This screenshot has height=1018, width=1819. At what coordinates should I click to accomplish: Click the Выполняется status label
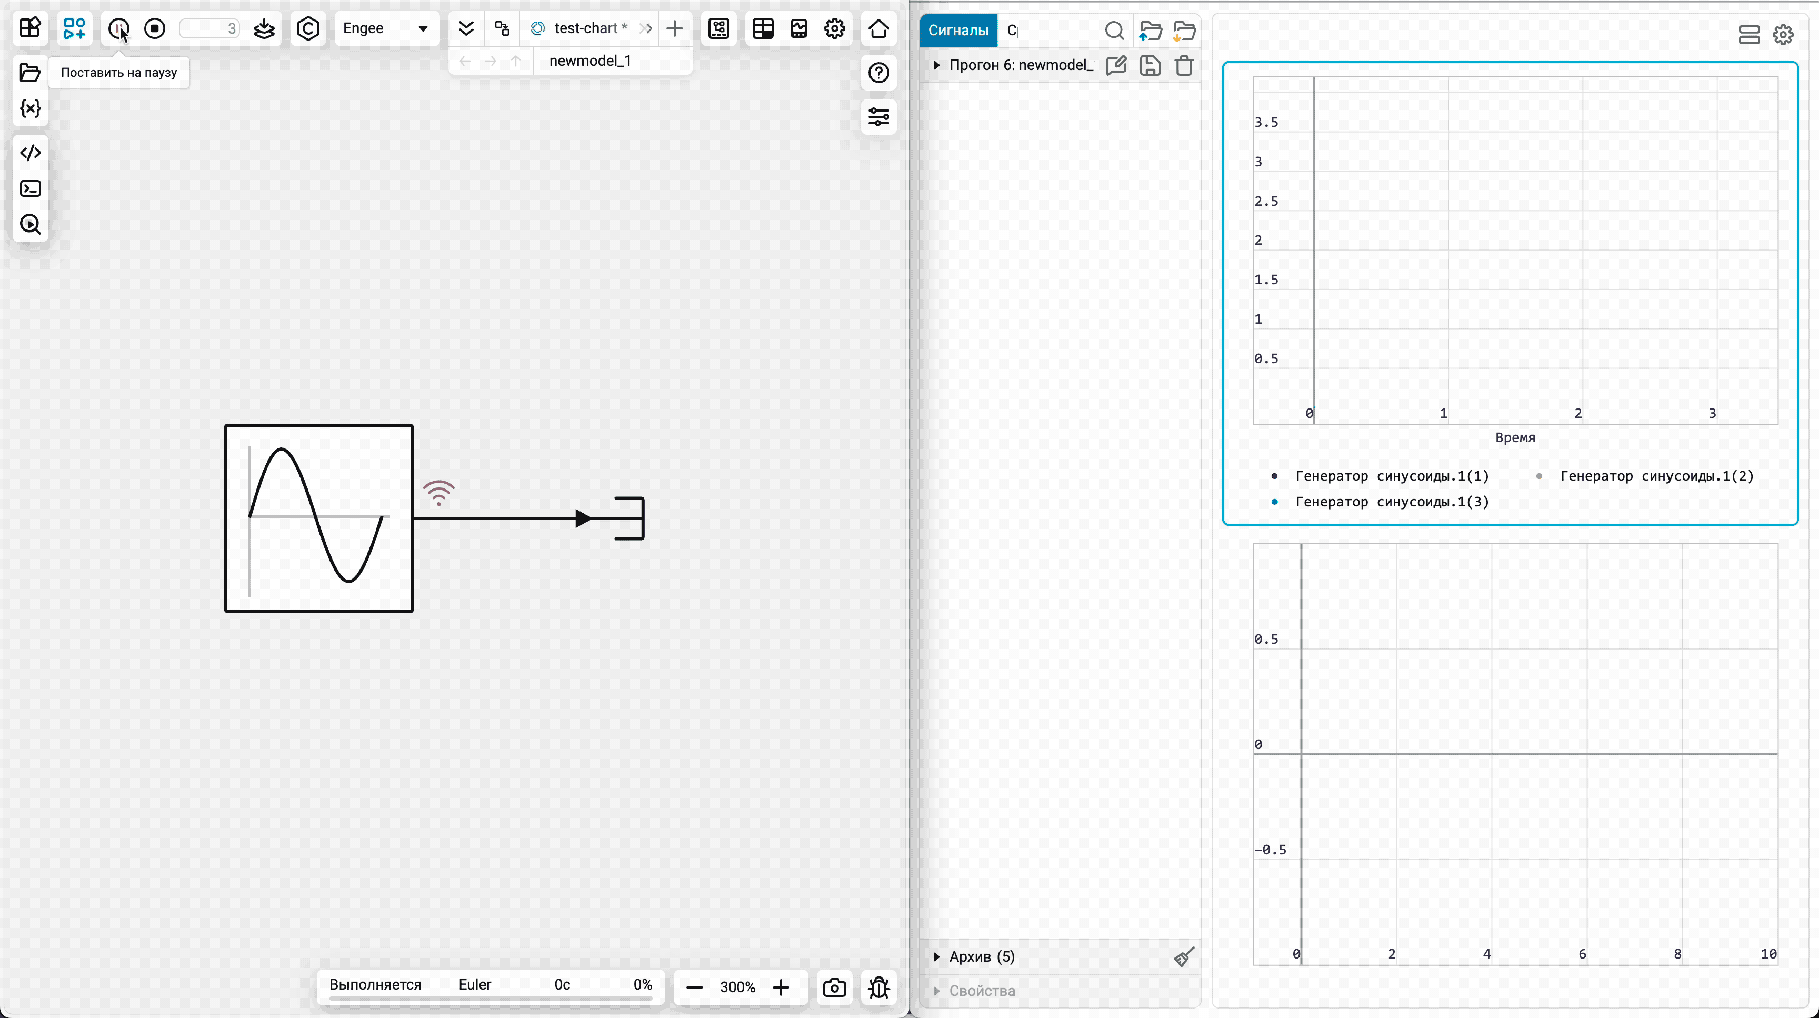[375, 984]
